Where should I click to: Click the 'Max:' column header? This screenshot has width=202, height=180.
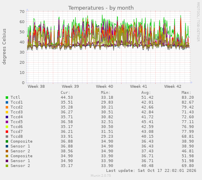tap(187, 93)
